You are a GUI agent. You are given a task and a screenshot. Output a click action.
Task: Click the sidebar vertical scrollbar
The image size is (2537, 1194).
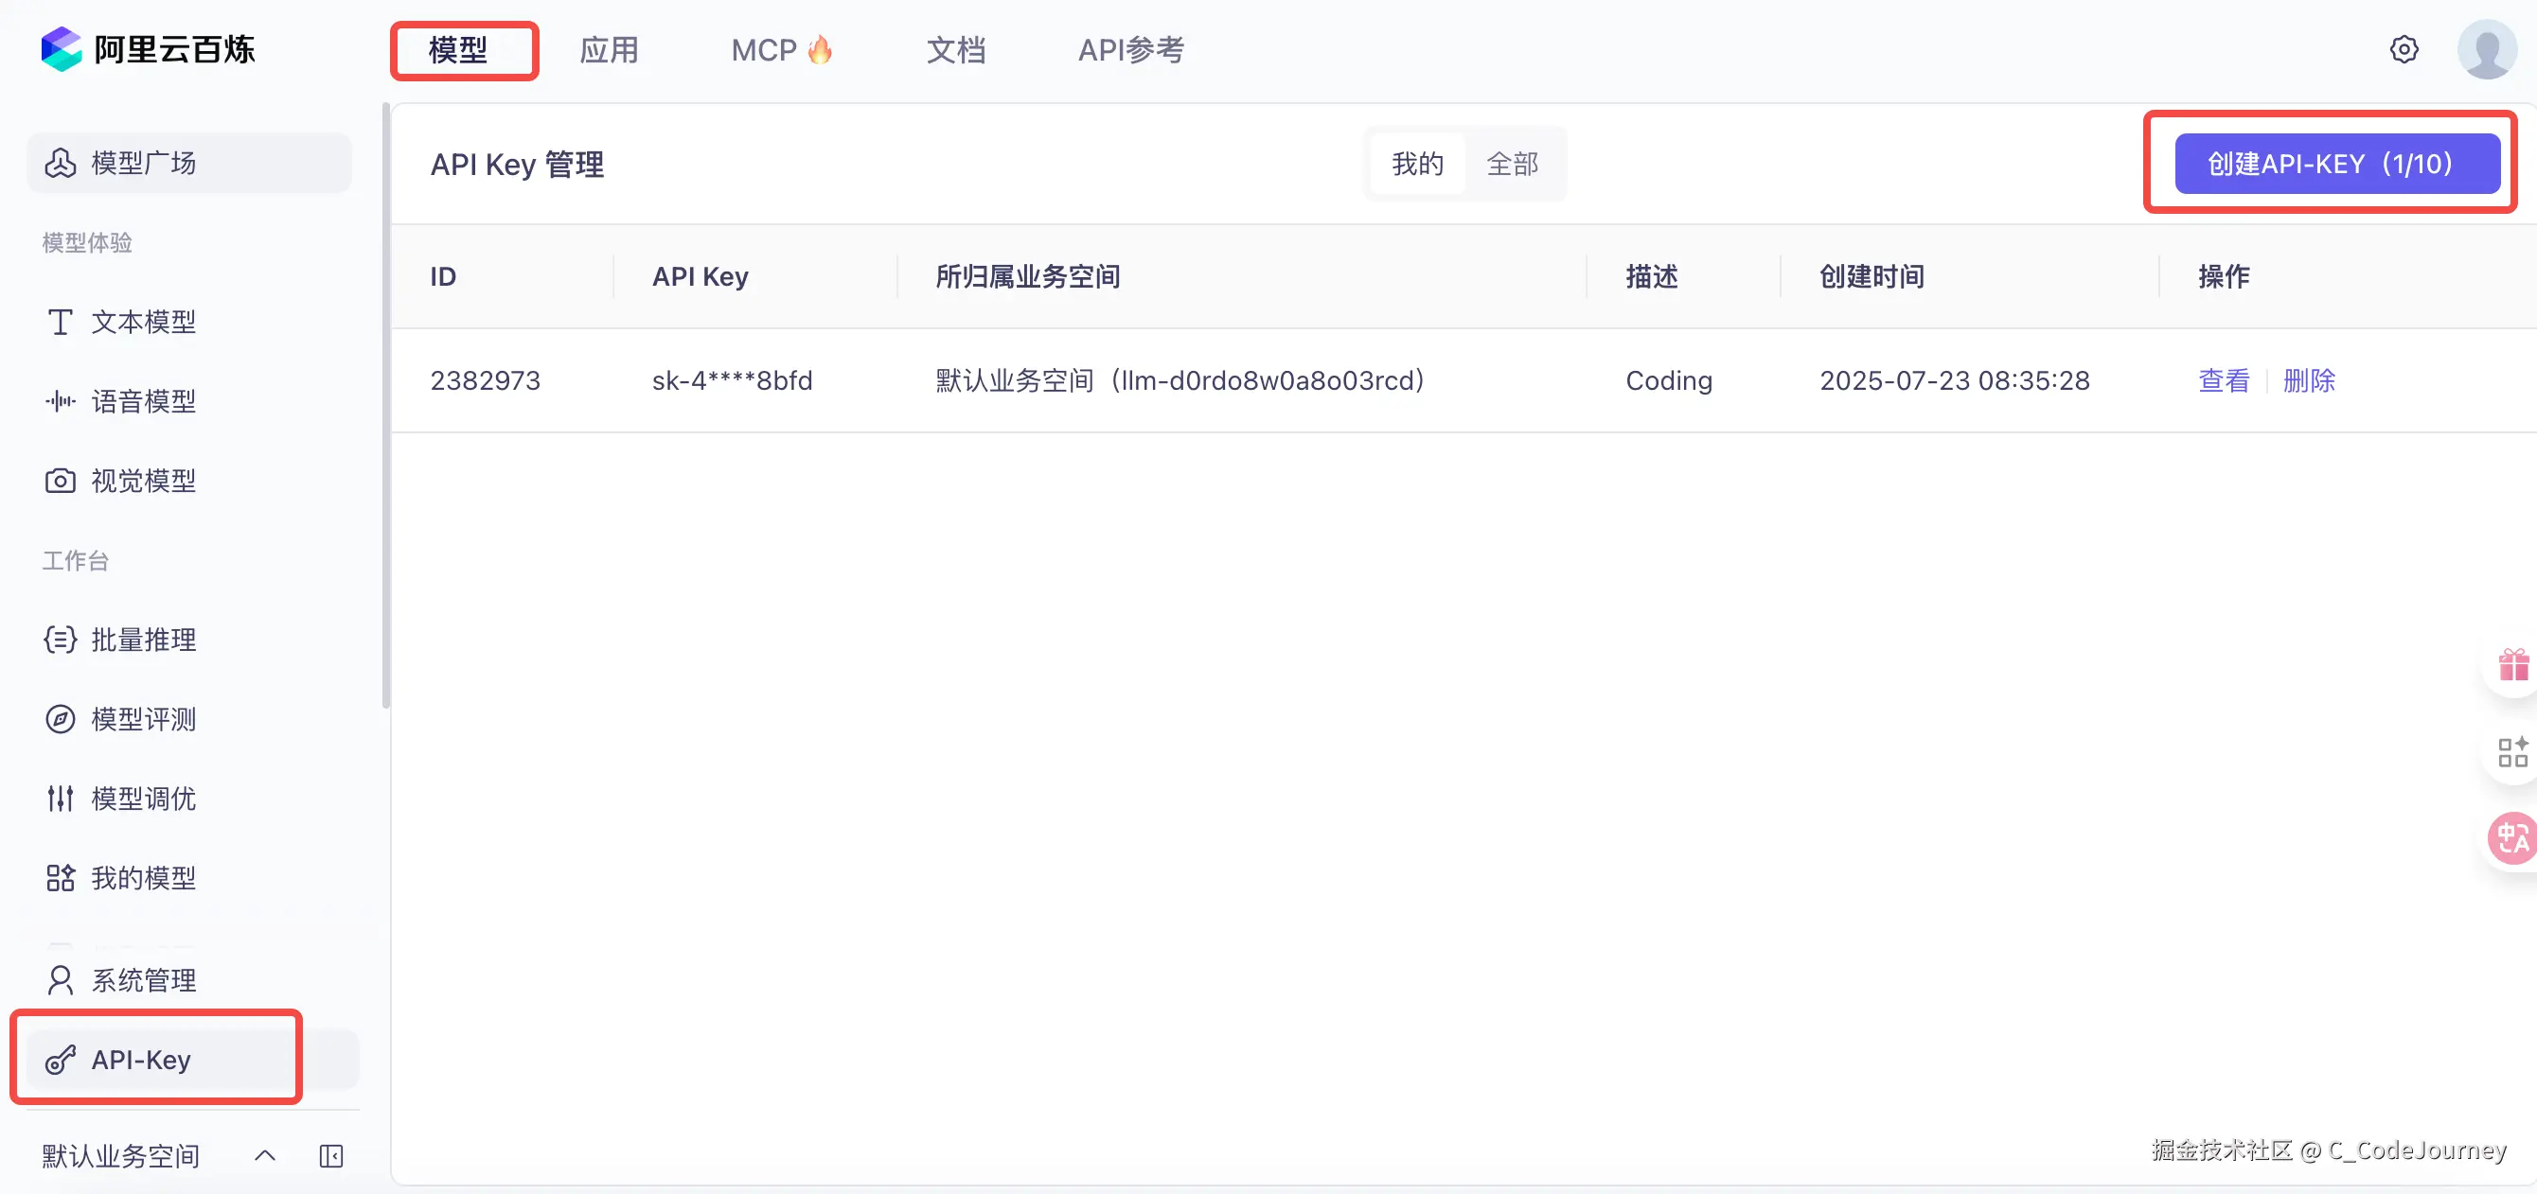point(385,404)
